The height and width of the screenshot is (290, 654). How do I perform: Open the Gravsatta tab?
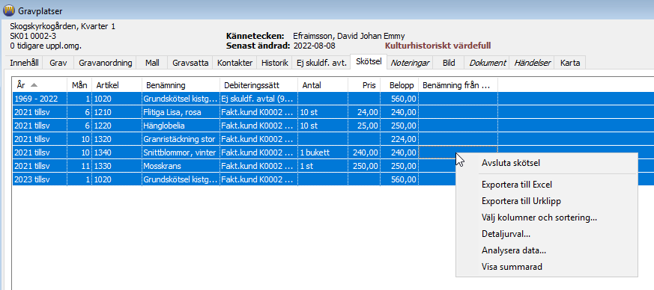click(x=190, y=64)
